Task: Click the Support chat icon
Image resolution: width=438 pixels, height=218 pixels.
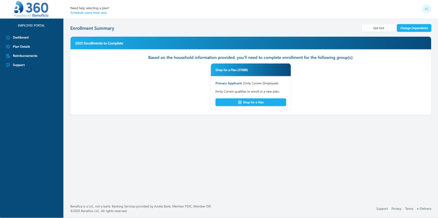Action: [8, 65]
